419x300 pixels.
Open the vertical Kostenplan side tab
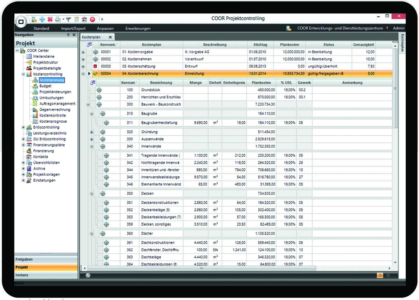click(x=402, y=43)
